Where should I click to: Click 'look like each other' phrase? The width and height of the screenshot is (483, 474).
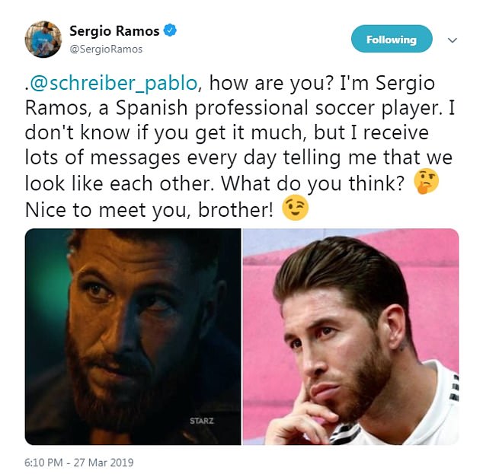117,183
